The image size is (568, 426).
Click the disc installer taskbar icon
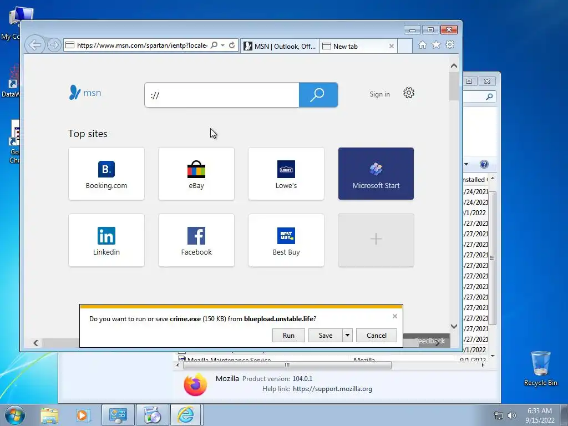tap(152, 415)
